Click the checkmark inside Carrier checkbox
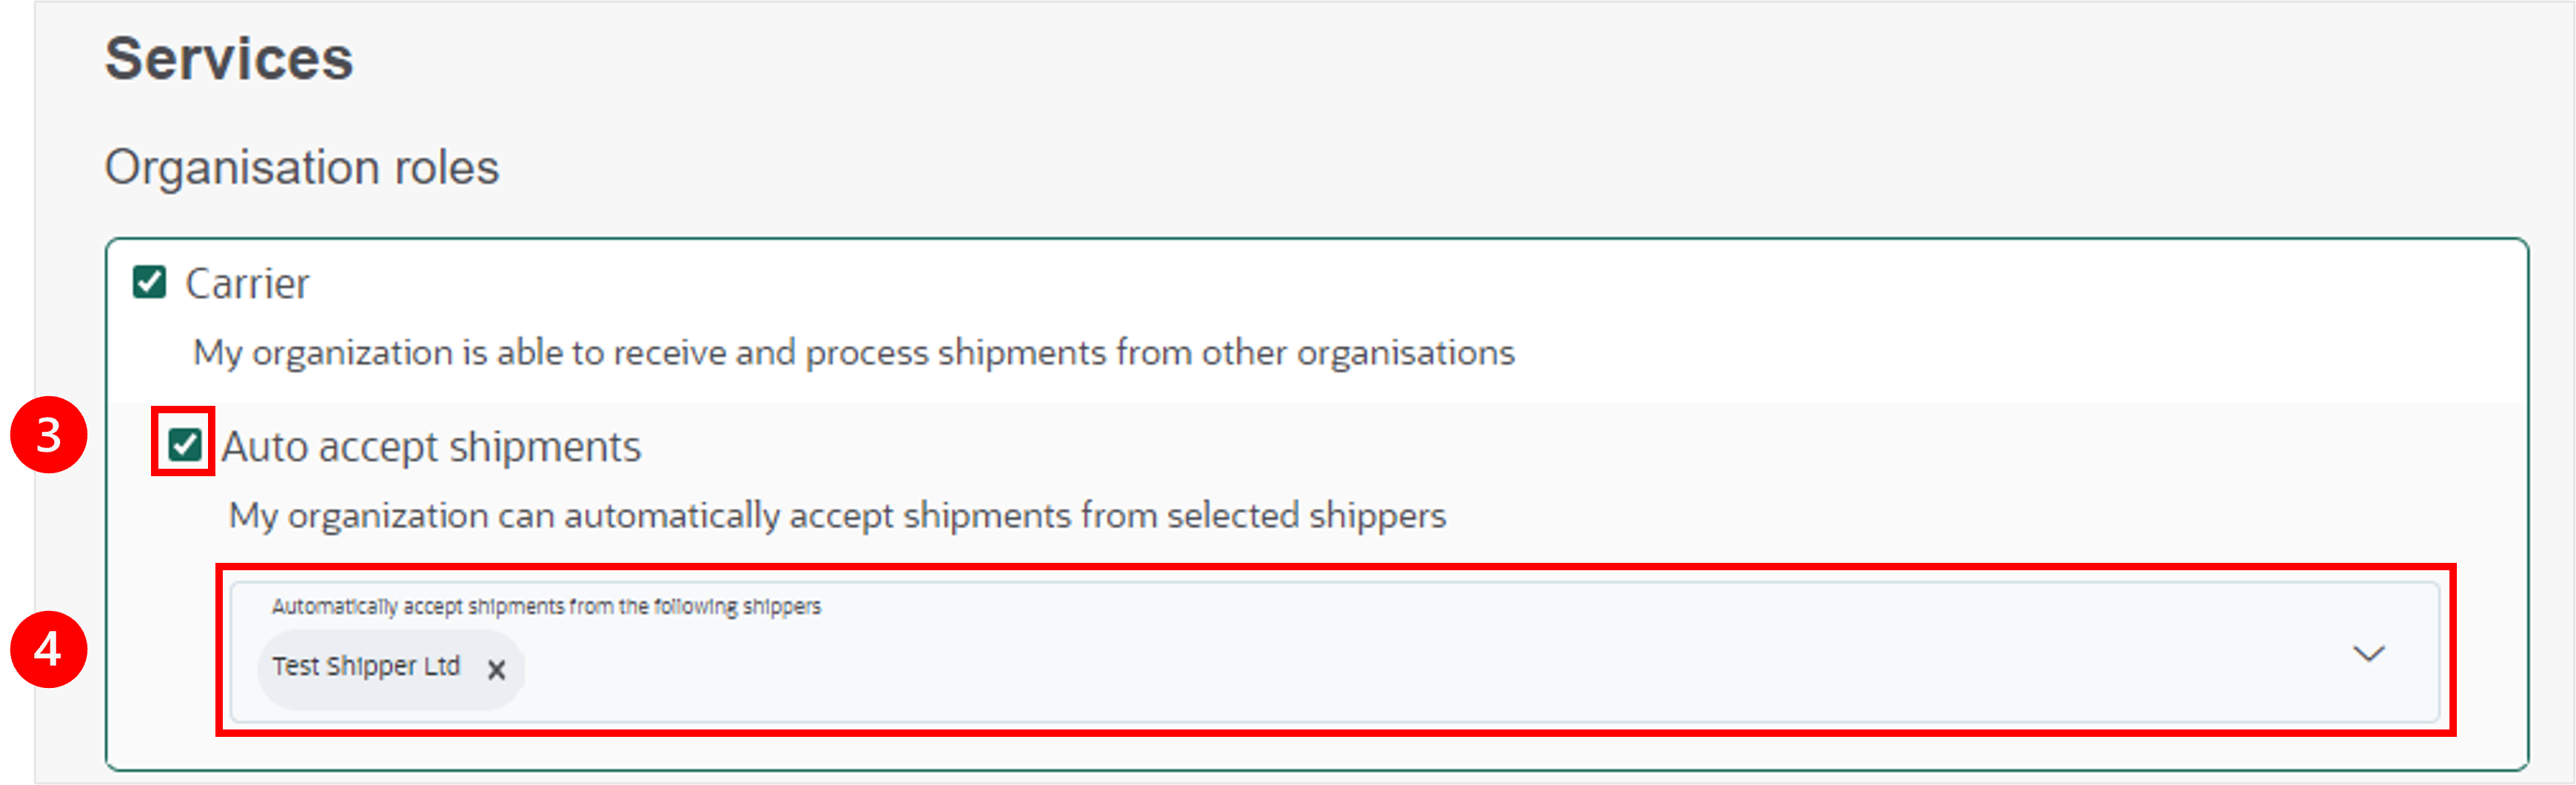This screenshot has width=2576, height=785. (149, 282)
